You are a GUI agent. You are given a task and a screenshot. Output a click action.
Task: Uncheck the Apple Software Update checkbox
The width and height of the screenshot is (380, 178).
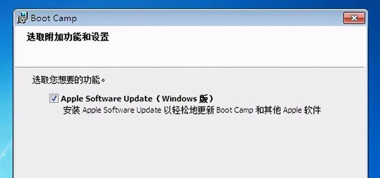click(54, 98)
